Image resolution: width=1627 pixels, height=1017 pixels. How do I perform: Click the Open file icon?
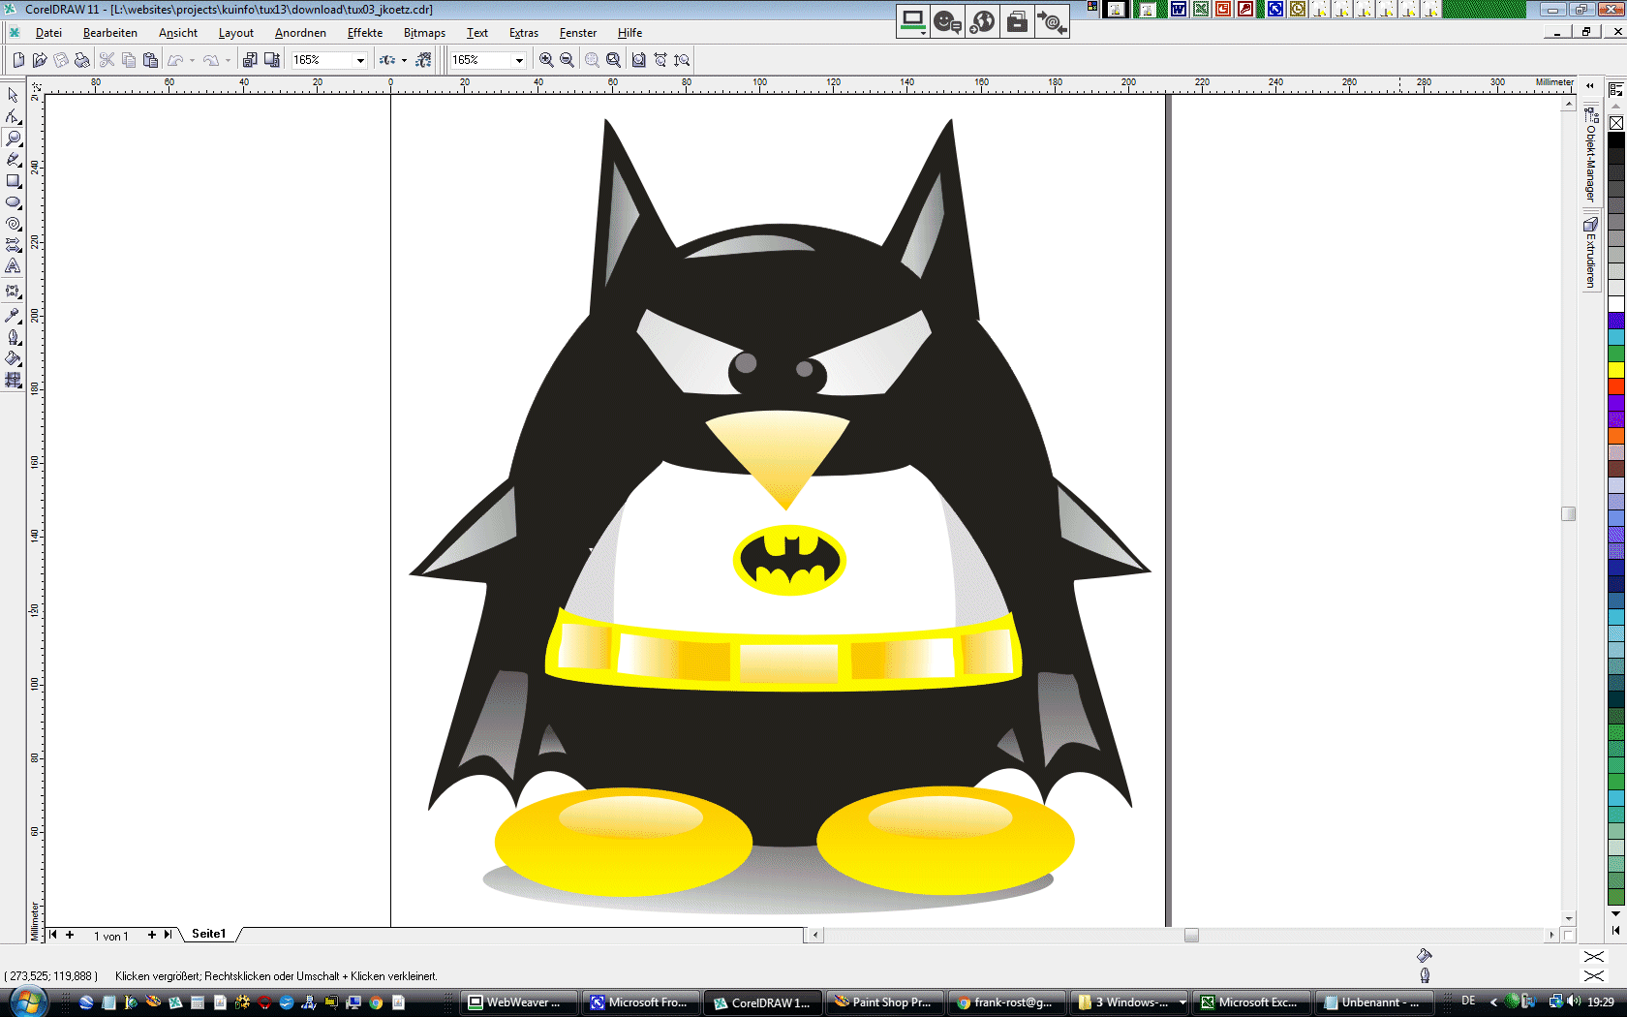pos(40,60)
